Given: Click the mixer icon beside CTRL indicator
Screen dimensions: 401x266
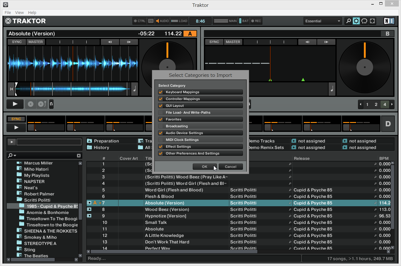Looking at the screenshot, I should pos(151,21).
